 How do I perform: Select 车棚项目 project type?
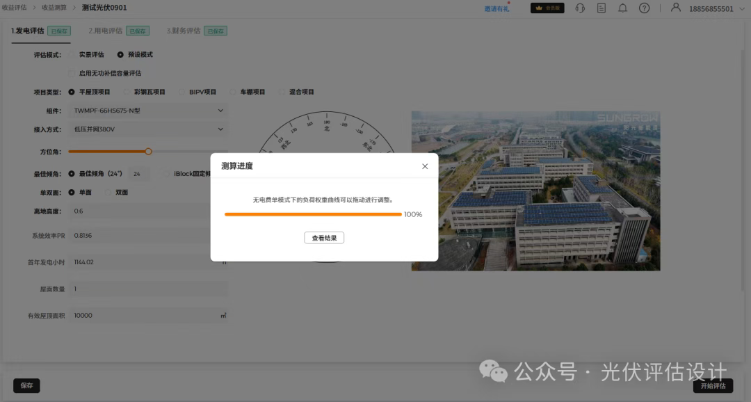click(x=233, y=92)
